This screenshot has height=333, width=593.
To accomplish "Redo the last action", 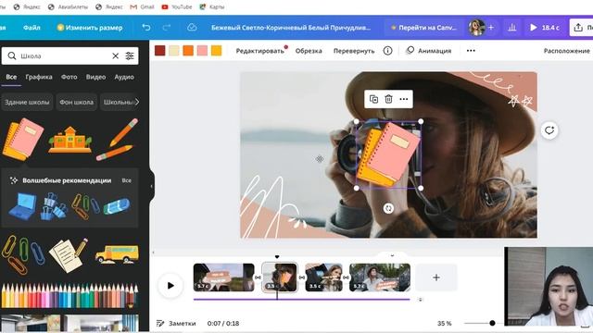I will [167, 28].
